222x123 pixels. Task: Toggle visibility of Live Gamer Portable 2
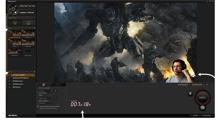(x=10, y=75)
